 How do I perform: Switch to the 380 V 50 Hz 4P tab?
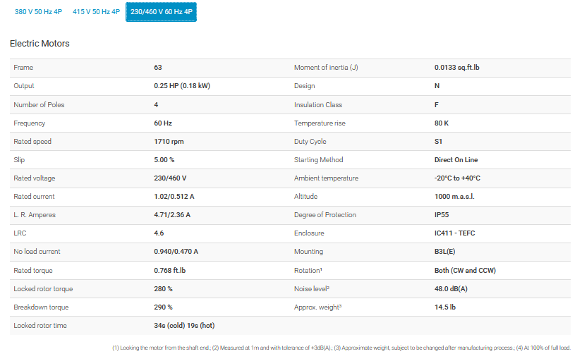(x=38, y=12)
